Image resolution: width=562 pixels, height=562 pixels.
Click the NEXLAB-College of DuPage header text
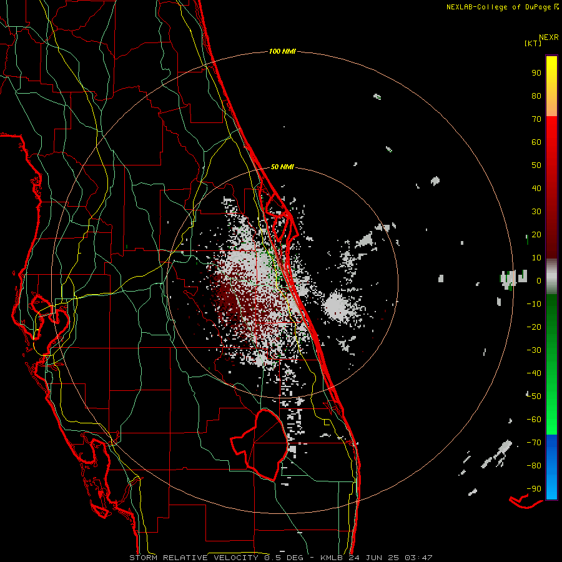500,7
